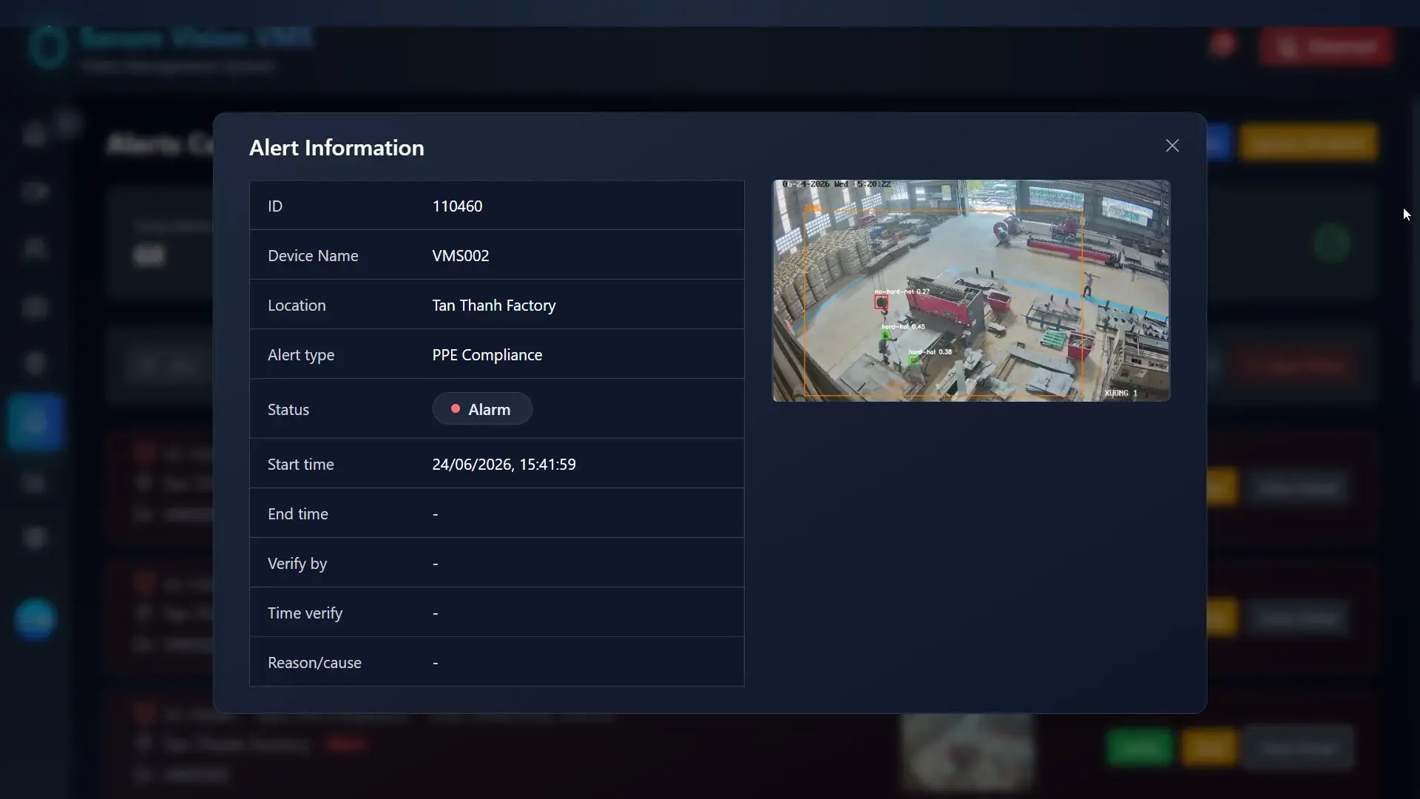Screen dimensions: 1420x799
Task: Click the ID label
Action: [x=275, y=206]
